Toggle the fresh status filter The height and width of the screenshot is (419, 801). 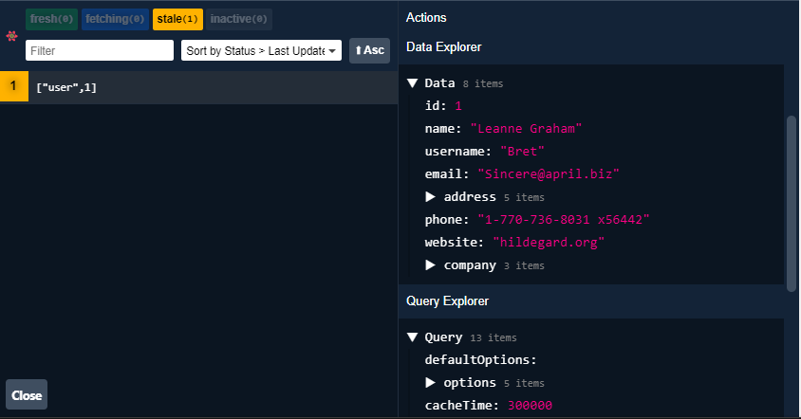(x=51, y=19)
